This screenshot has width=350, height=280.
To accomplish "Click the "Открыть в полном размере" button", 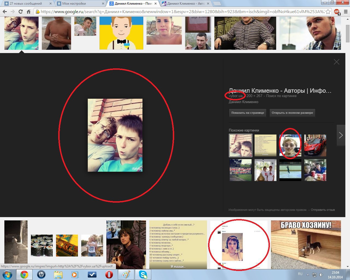I will (x=292, y=113).
